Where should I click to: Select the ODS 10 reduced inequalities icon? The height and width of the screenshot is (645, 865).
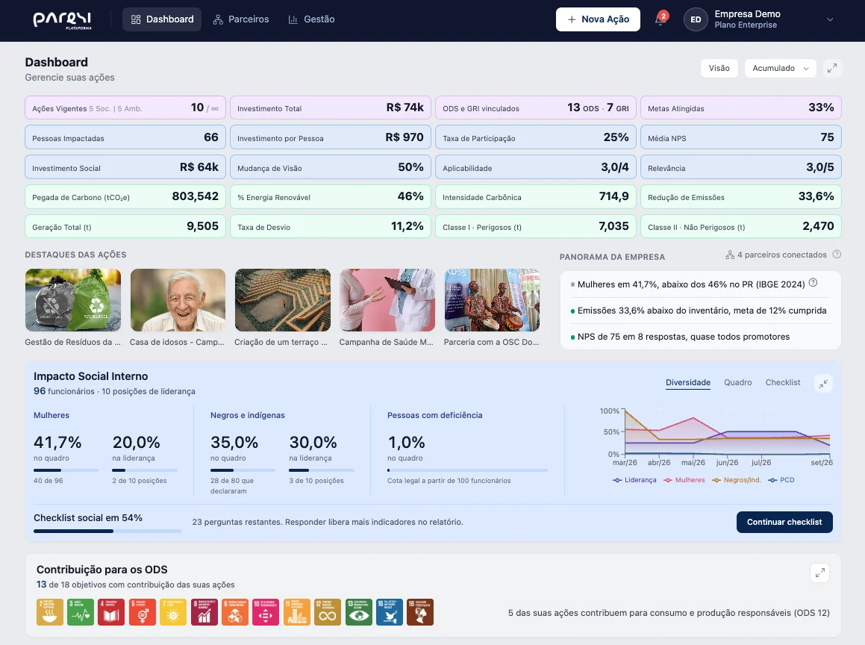266,612
